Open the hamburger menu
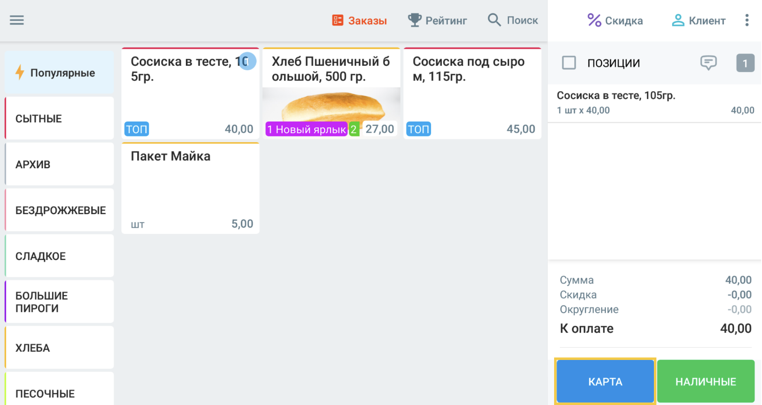762x405 pixels. 17,20
